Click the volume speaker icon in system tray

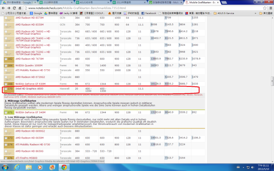point(253,168)
